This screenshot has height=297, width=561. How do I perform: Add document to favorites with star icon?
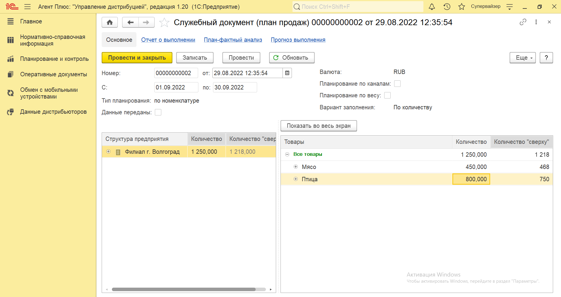click(x=164, y=23)
